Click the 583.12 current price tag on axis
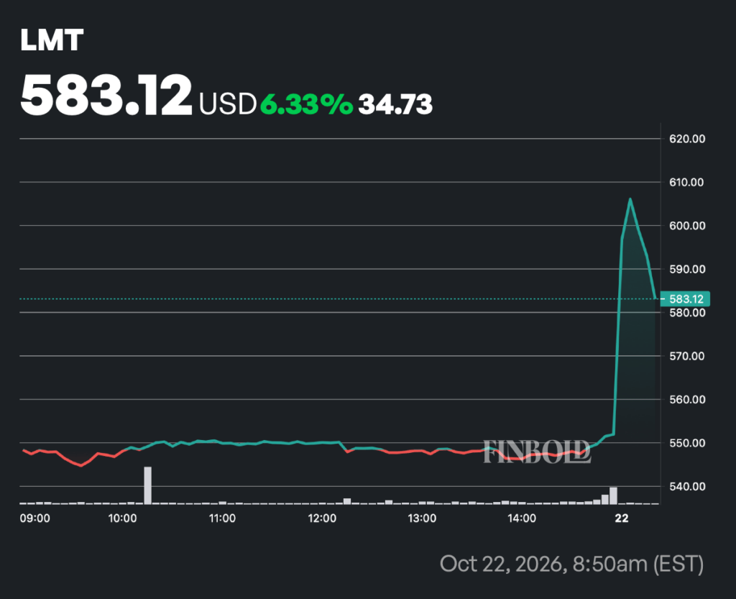 point(685,299)
